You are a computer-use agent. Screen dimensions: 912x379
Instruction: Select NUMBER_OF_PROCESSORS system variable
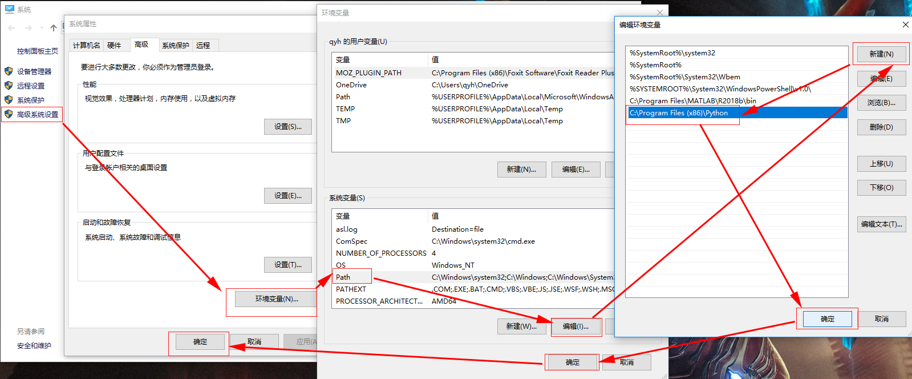pyautogui.click(x=473, y=253)
